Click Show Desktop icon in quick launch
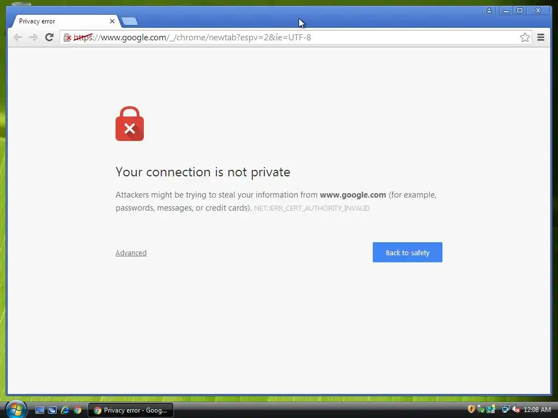This screenshot has width=558, height=418. coord(39,410)
